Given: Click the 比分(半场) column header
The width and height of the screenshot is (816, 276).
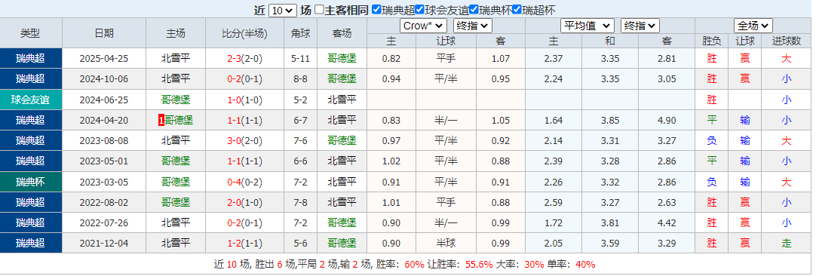Looking at the screenshot, I should (244, 33).
